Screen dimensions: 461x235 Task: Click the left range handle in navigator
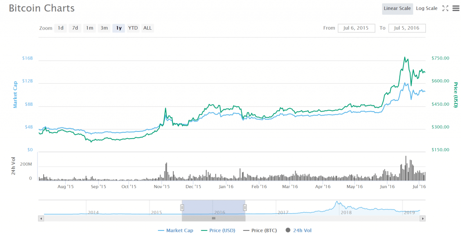(x=182, y=208)
